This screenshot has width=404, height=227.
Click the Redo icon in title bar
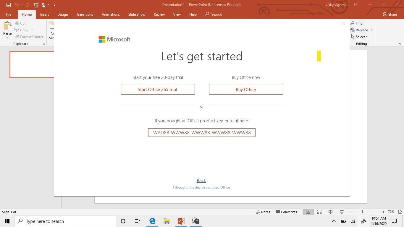28,5
